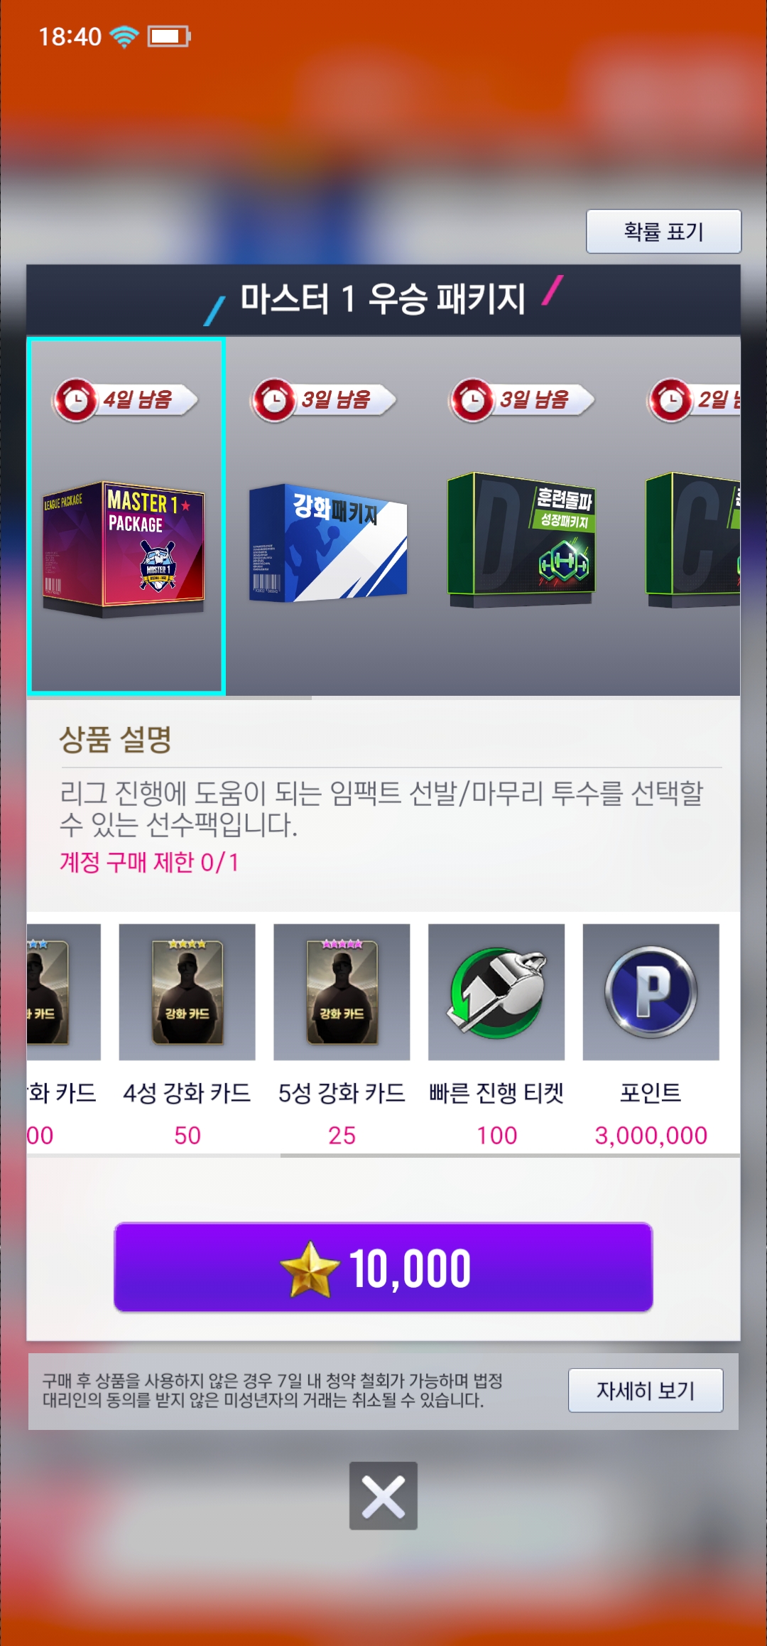
Task: Tap the 5성 강화 카드 icon
Action: coord(342,992)
